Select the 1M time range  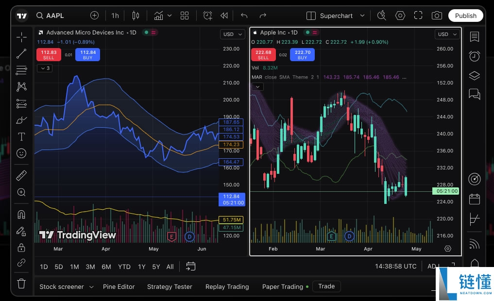pos(74,267)
